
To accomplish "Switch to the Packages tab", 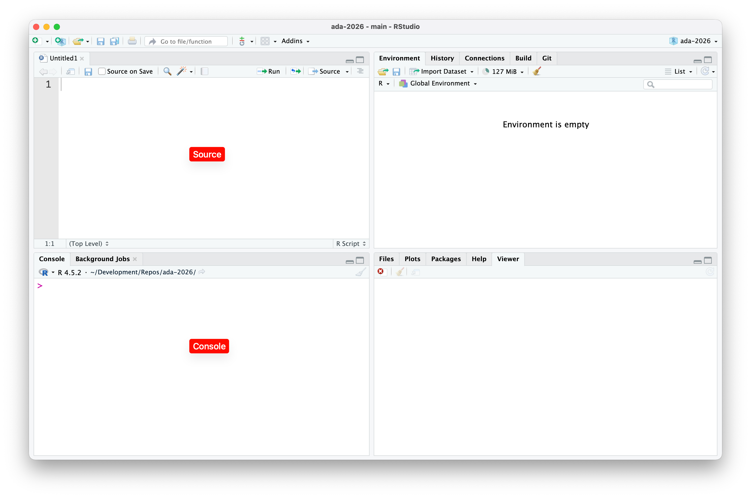I will (x=445, y=259).
